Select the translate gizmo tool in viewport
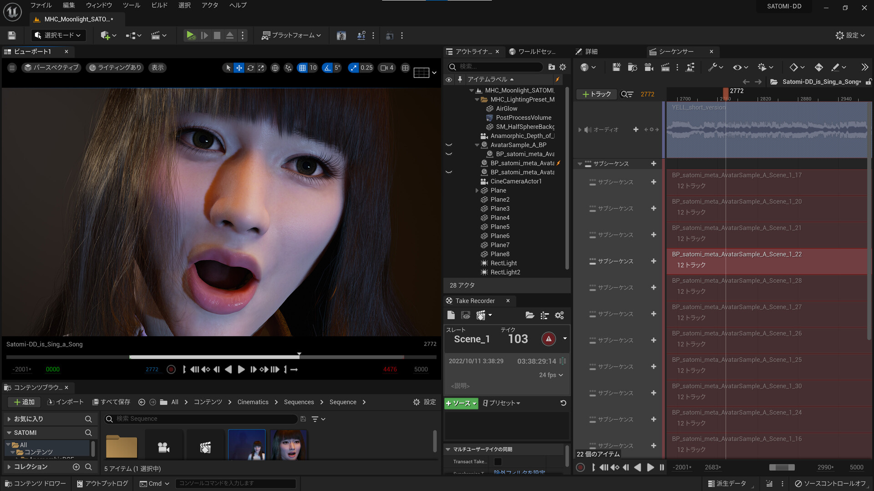874x491 pixels. click(239, 68)
